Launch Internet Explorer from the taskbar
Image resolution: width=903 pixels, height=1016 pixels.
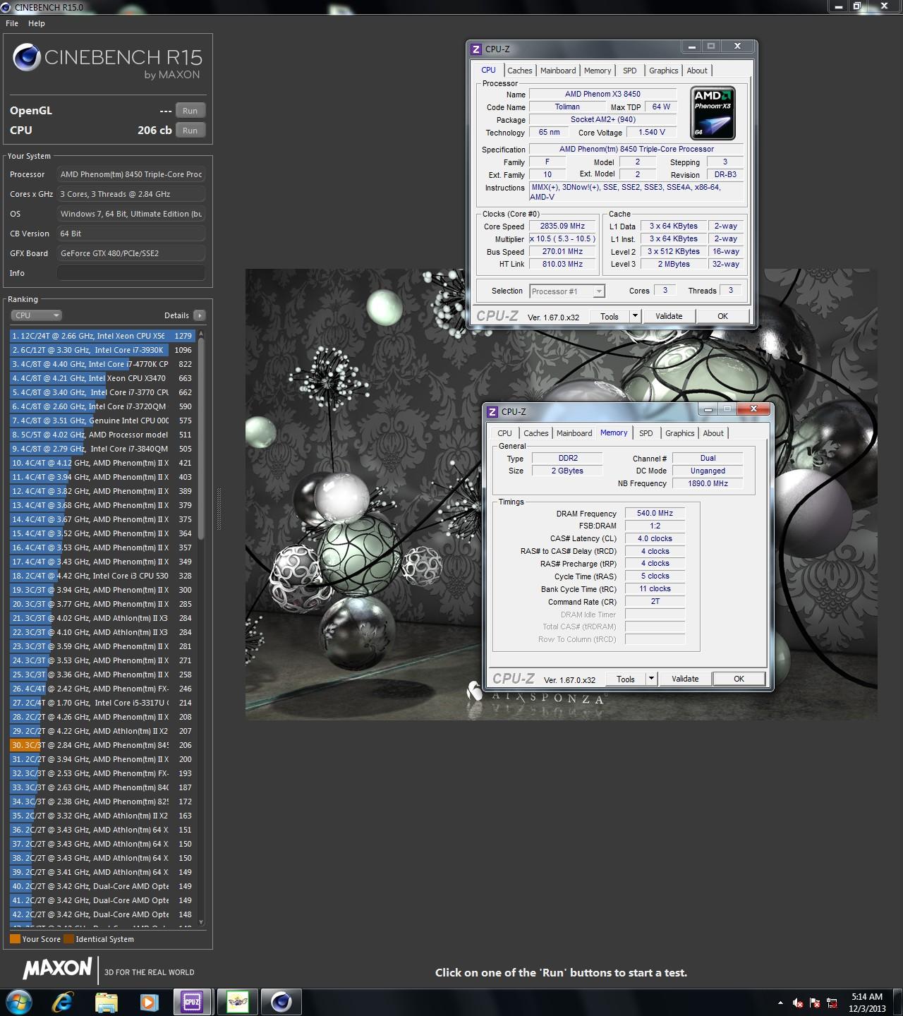[63, 1002]
